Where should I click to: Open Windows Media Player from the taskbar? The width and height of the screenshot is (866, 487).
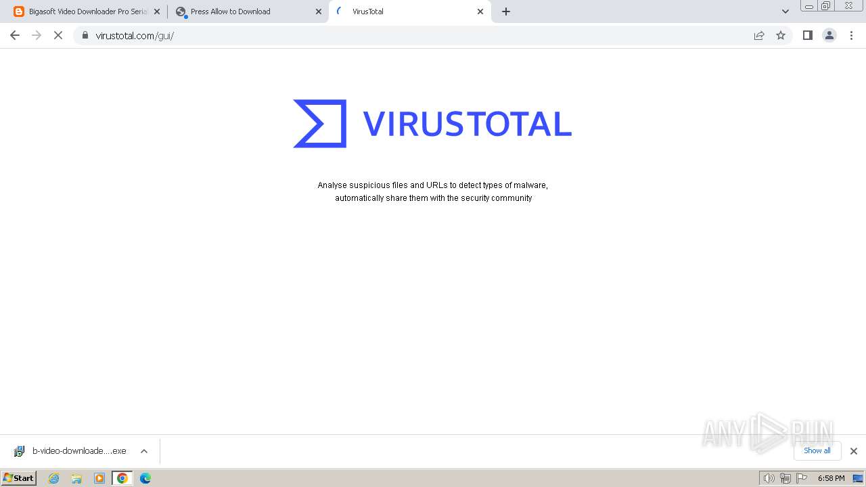tap(99, 478)
